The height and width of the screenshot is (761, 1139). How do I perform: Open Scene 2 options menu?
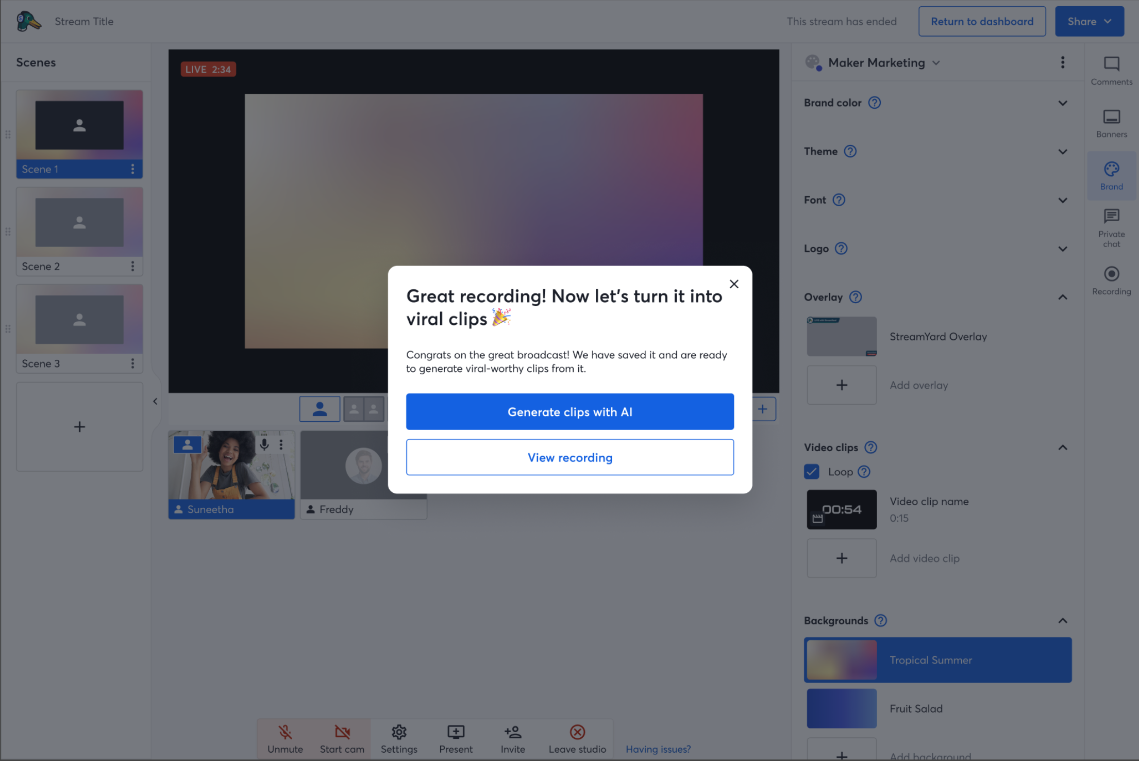132,266
